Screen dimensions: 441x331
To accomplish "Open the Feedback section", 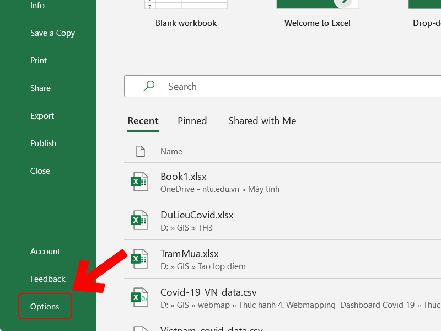I will click(x=47, y=279).
